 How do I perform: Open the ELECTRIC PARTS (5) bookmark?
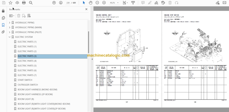point(27,66)
